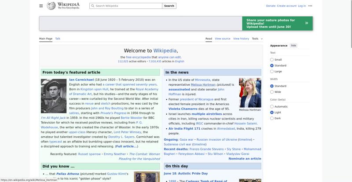The height and width of the screenshot is (182, 352).
Task: Select Wide width radio button
Action: [x=271, y=92]
